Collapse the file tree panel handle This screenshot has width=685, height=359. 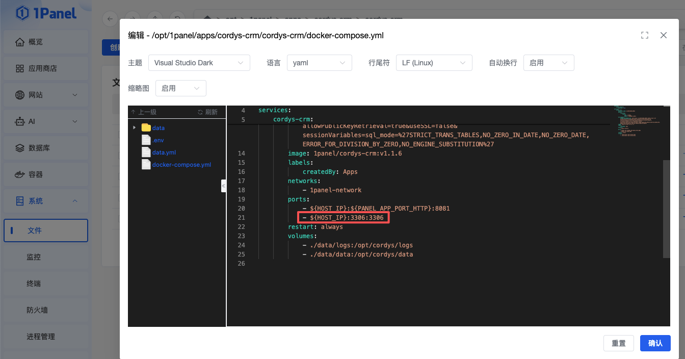click(224, 186)
